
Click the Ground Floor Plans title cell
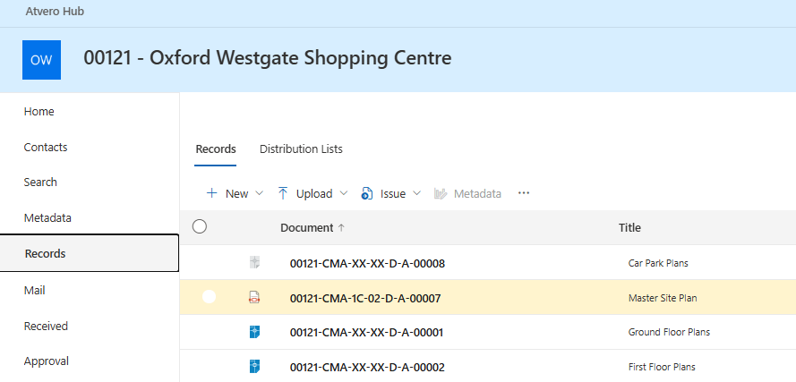tap(669, 332)
